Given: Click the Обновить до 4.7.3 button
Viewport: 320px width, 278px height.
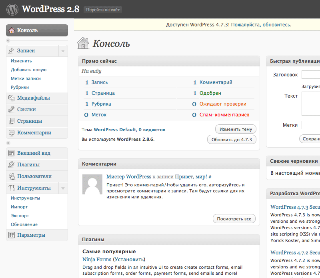Looking at the screenshot, I should [x=232, y=140].
